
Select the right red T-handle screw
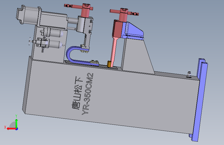[124, 14]
